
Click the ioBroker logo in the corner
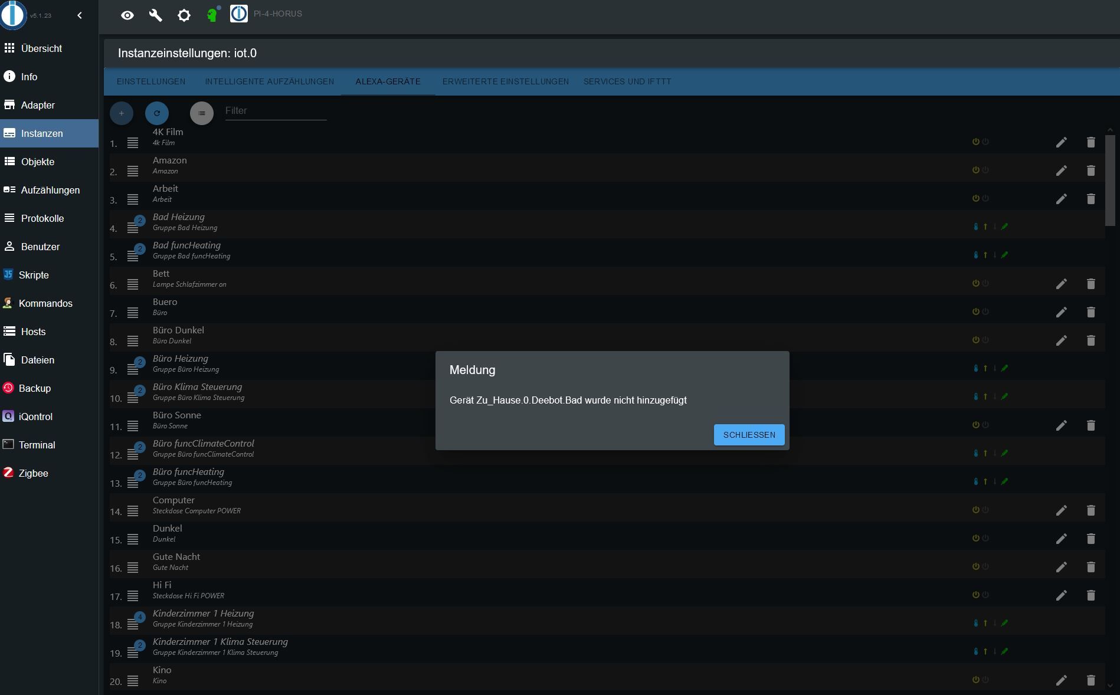(x=13, y=15)
